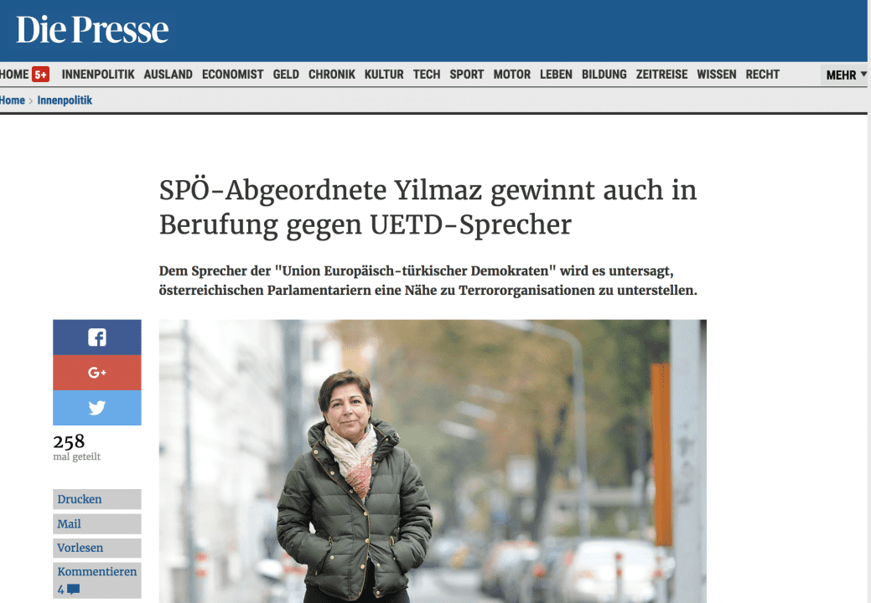The height and width of the screenshot is (603, 871).
Task: Click the Die Presse logo
Action: (x=92, y=29)
